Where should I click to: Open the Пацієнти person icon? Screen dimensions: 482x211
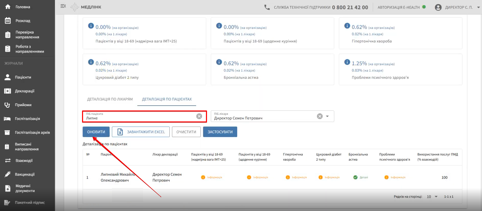8,77
